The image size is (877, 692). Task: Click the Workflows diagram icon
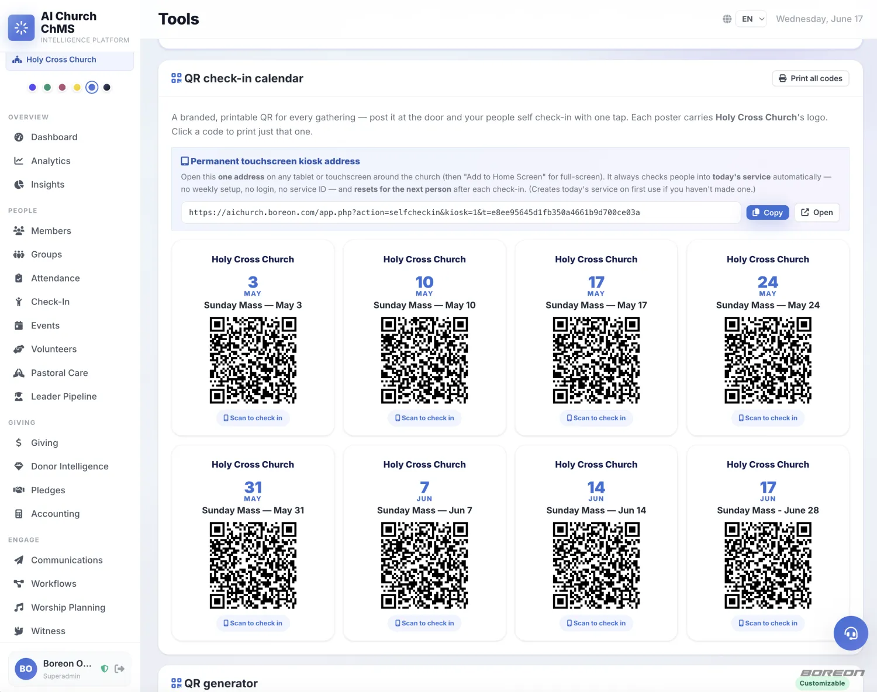(19, 584)
